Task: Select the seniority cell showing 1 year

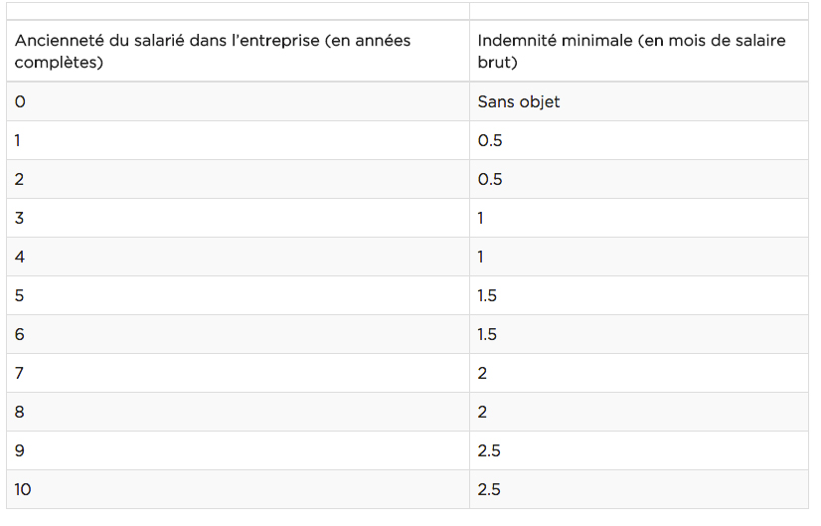Action: (19, 140)
